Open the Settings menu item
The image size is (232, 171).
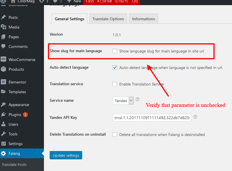pos(22,144)
